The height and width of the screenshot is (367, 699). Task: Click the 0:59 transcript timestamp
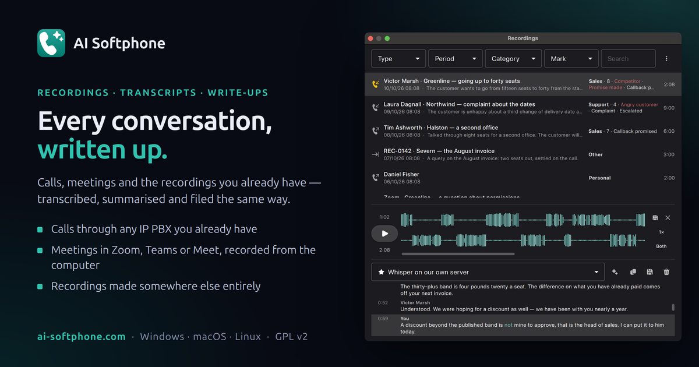[x=383, y=319]
